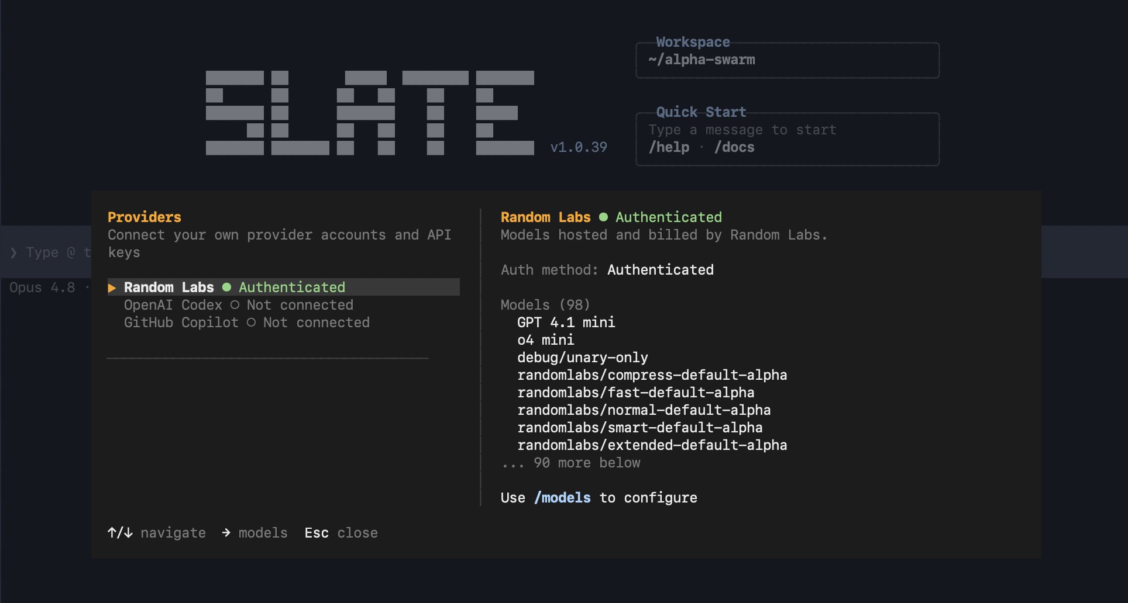
Task: Click randomlabs/compress-default-alpha model
Action: pos(652,375)
